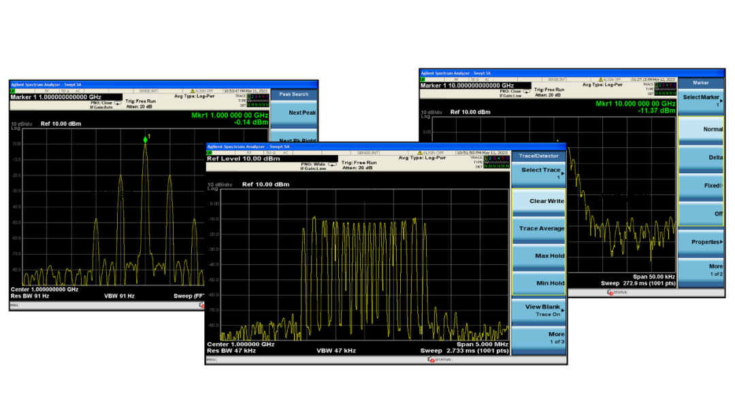Click Center 1.000000000 GHz in left window
The width and height of the screenshot is (735, 413).
point(44,289)
